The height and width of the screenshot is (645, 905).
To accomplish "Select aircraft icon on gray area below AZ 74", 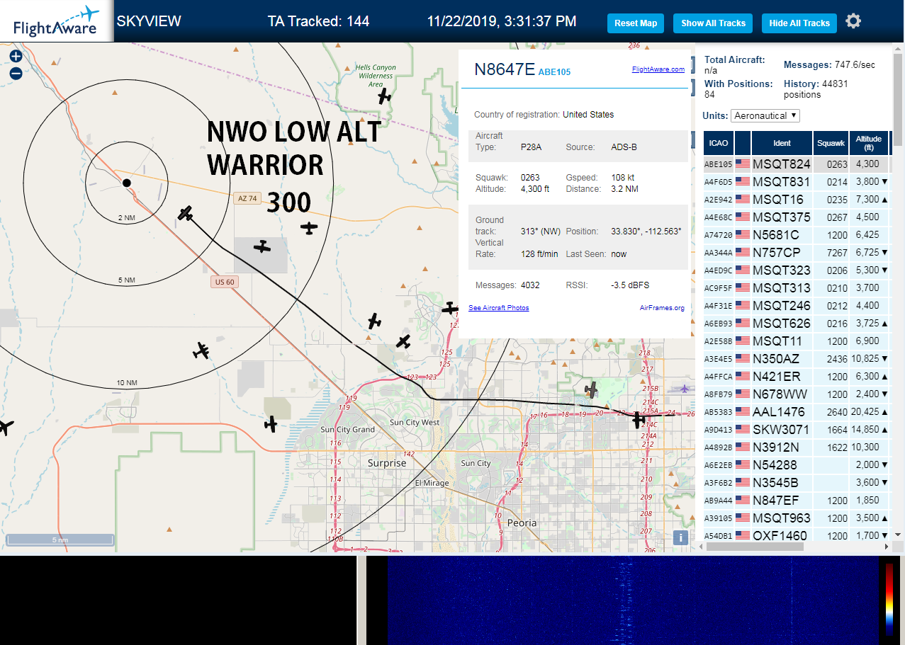I will (262, 246).
